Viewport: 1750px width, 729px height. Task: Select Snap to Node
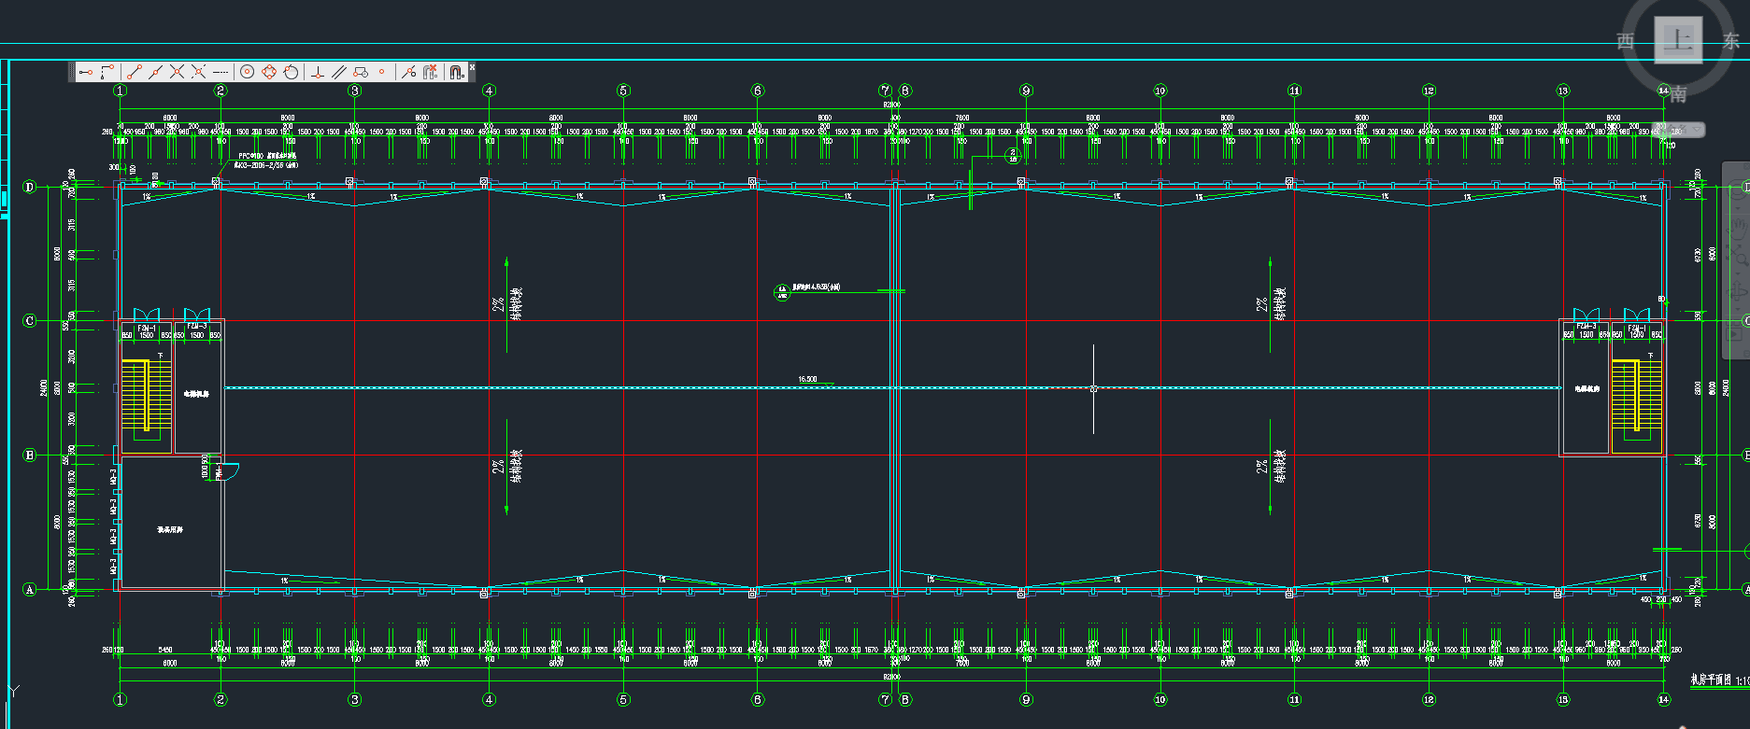381,72
